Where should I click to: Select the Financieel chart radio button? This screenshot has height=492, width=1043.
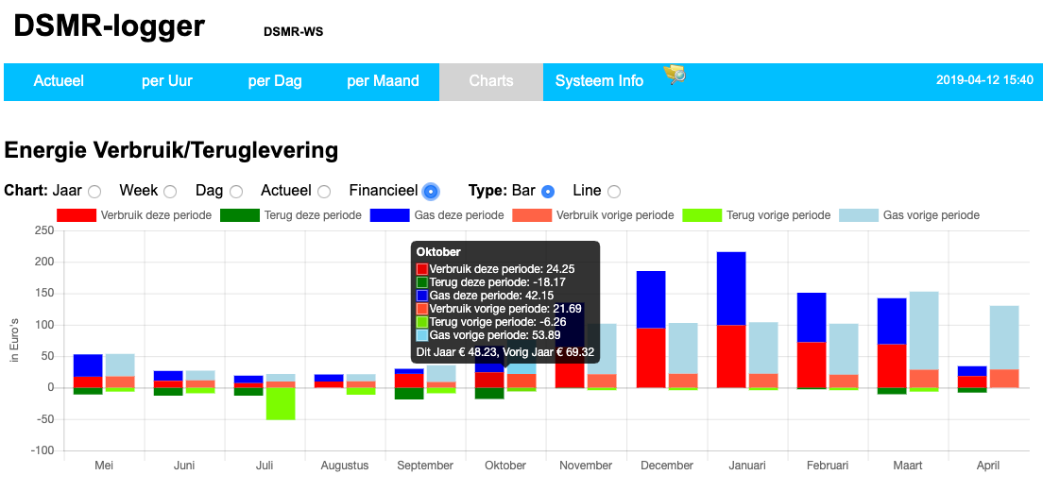[431, 192]
